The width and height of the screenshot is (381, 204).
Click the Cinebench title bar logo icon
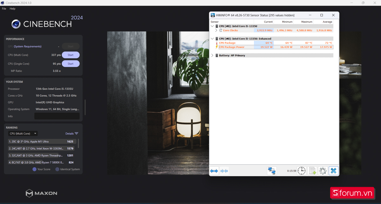tap(3, 3)
